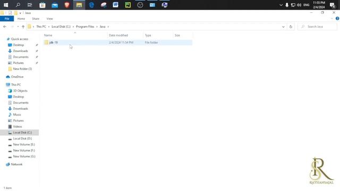Open Quick access in navigation pane
The height and width of the screenshot is (191, 340).
(x=20, y=39)
